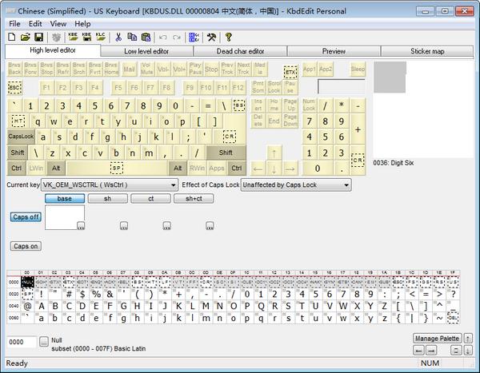480x373 pixels.
Task: Switch to the Dead char editor tab
Action: [240, 51]
